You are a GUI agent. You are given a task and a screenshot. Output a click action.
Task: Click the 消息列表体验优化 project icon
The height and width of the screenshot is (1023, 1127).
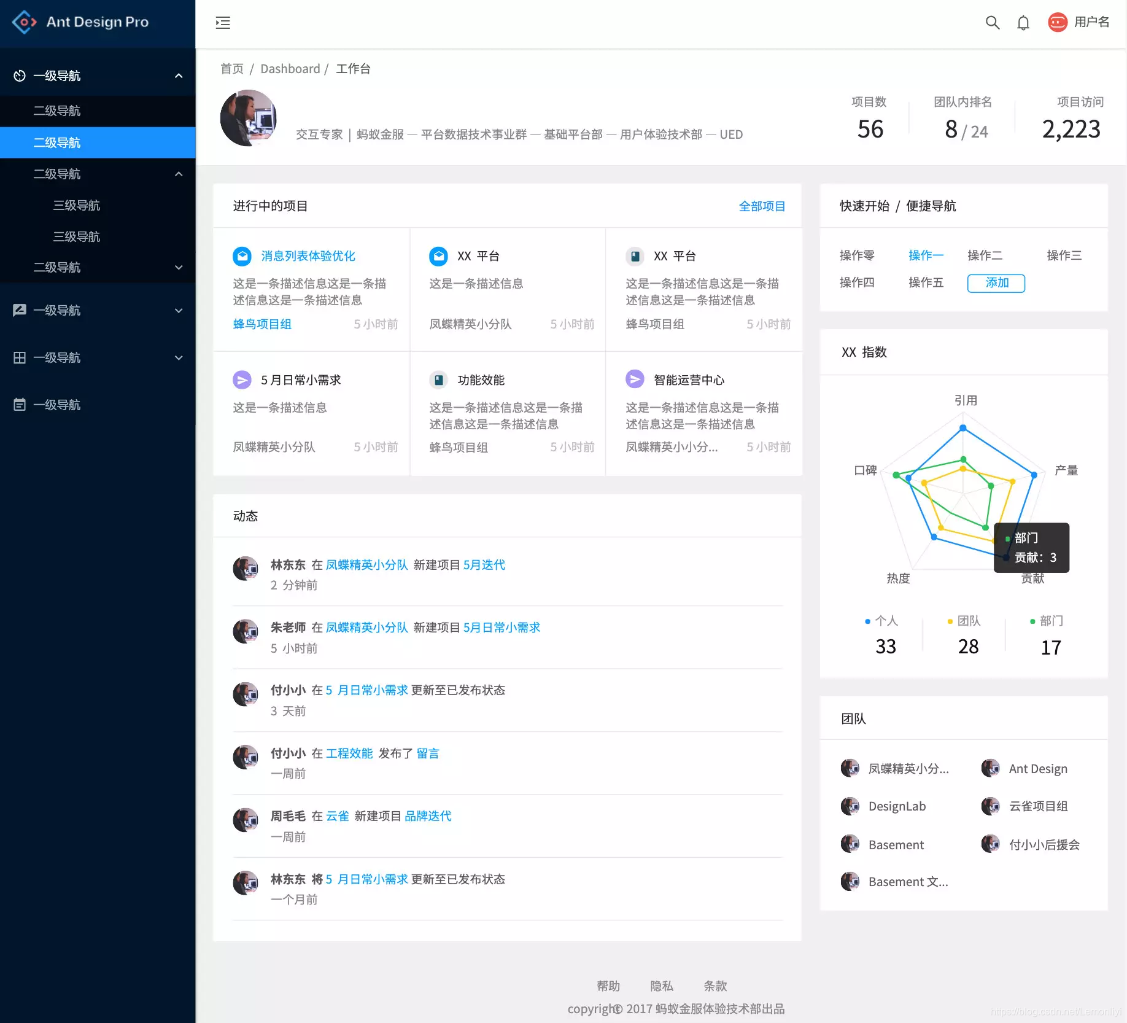[242, 256]
